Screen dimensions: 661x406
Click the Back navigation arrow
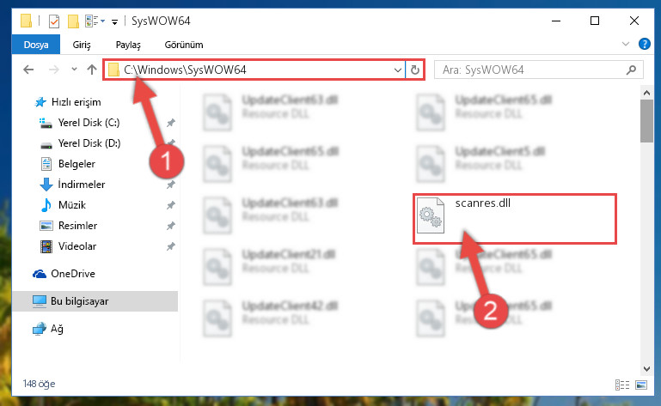pyautogui.click(x=28, y=70)
